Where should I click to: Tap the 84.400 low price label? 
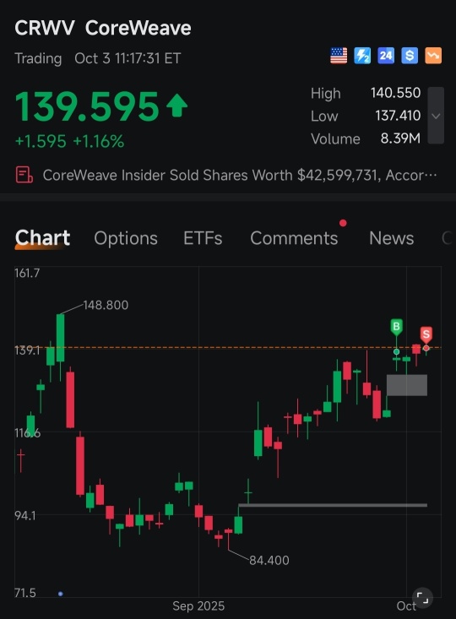269,560
